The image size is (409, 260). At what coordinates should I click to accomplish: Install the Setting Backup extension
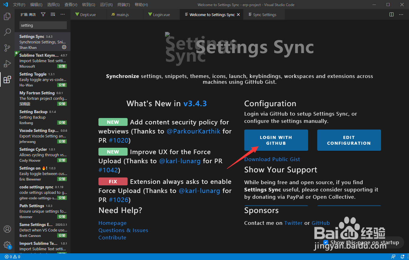tap(62, 123)
